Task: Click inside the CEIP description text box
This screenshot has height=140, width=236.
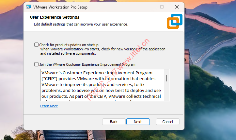Action: click(101, 85)
